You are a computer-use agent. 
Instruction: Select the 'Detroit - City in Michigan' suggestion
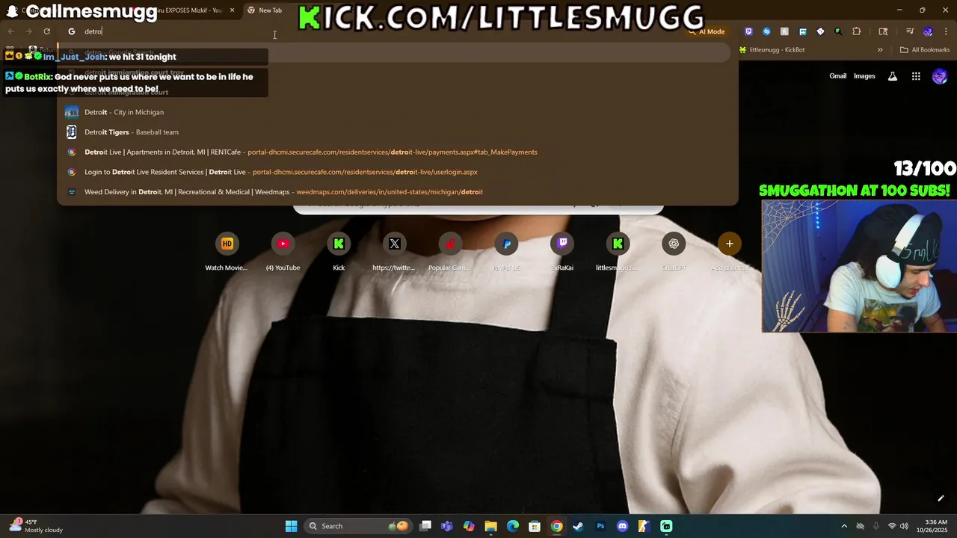(x=397, y=112)
